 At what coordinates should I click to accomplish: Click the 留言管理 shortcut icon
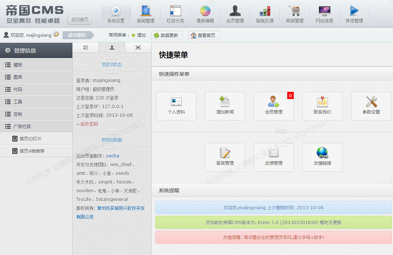tap(225, 157)
